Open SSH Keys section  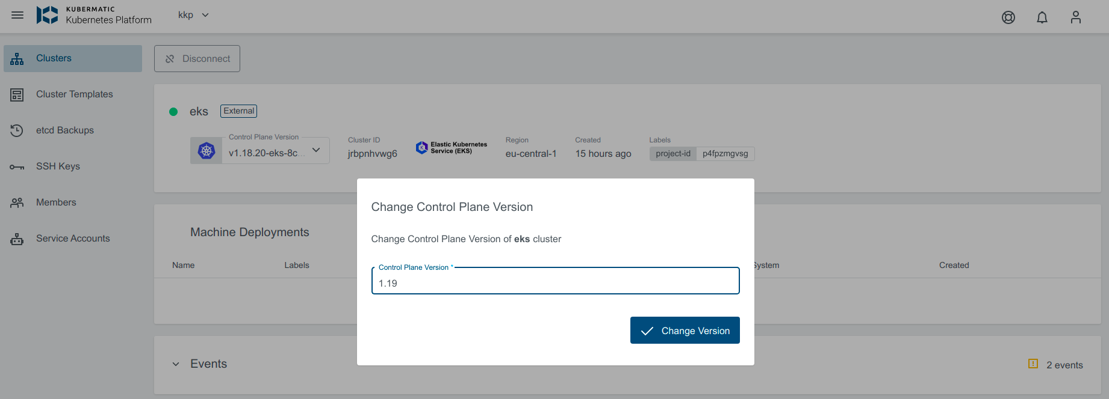[x=58, y=166]
